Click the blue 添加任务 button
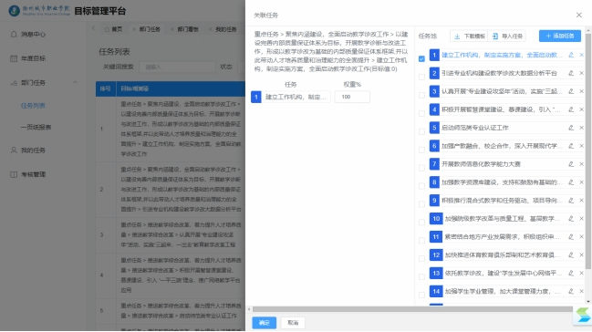This screenshot has height=332, width=592. [560, 36]
